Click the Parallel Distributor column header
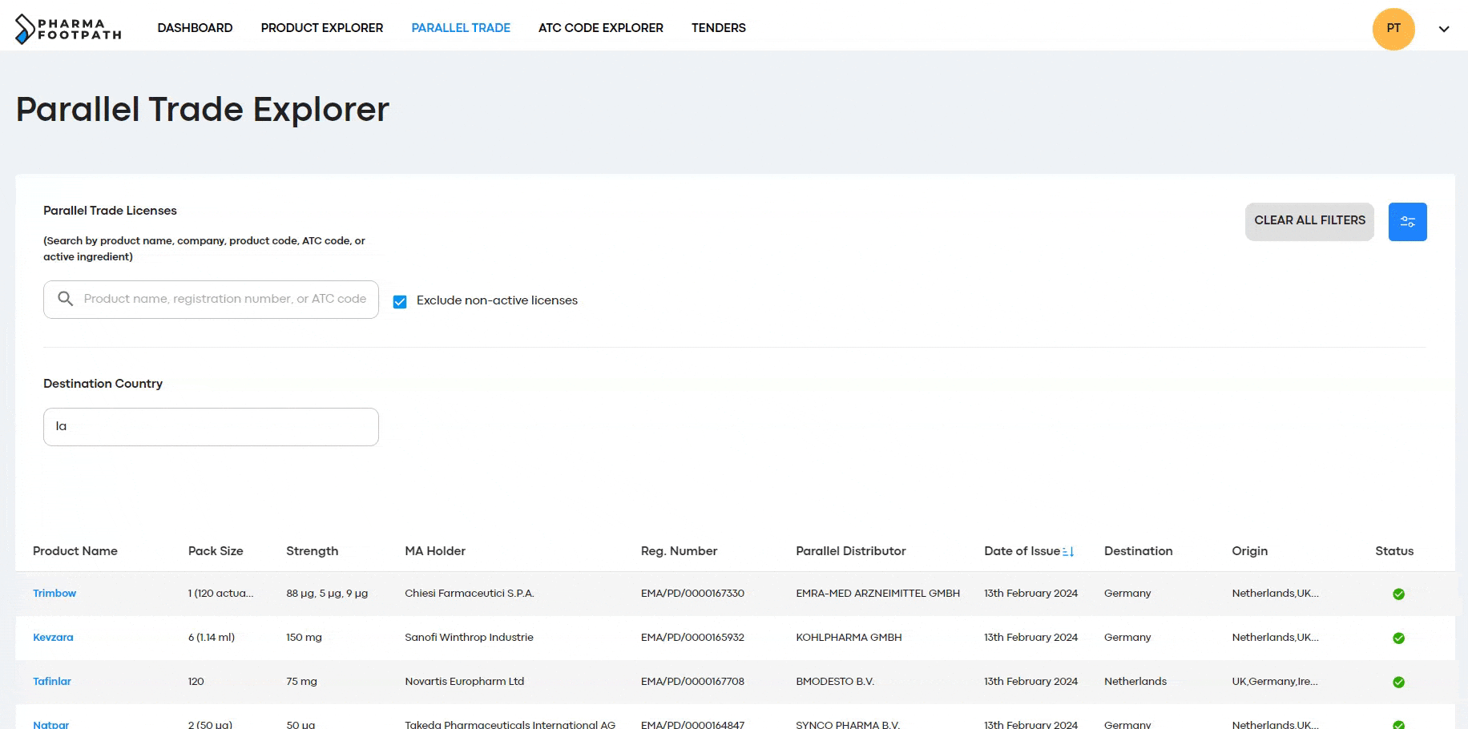This screenshot has width=1468, height=729. pos(851,551)
